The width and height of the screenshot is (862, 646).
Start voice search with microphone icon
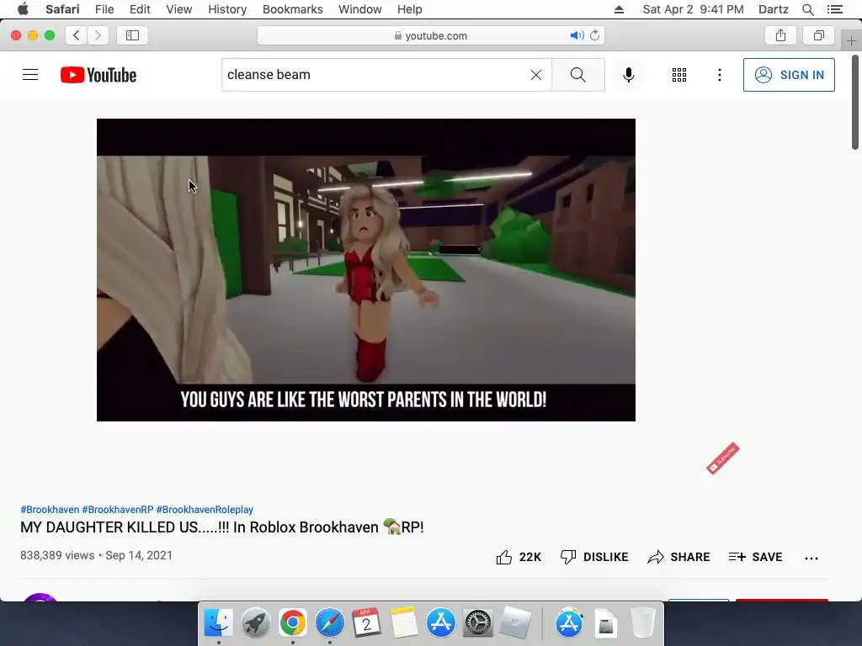click(629, 75)
